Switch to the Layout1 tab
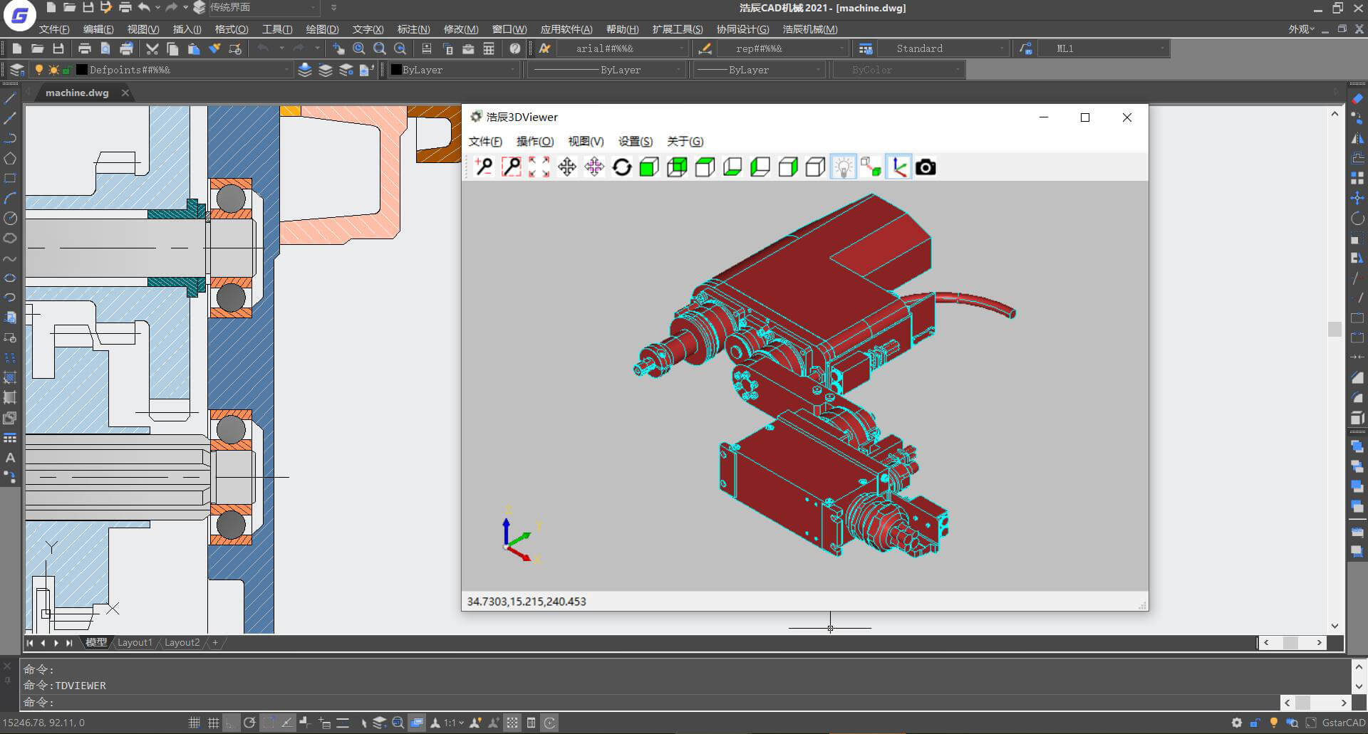Image resolution: width=1368 pixels, height=734 pixels. (135, 642)
